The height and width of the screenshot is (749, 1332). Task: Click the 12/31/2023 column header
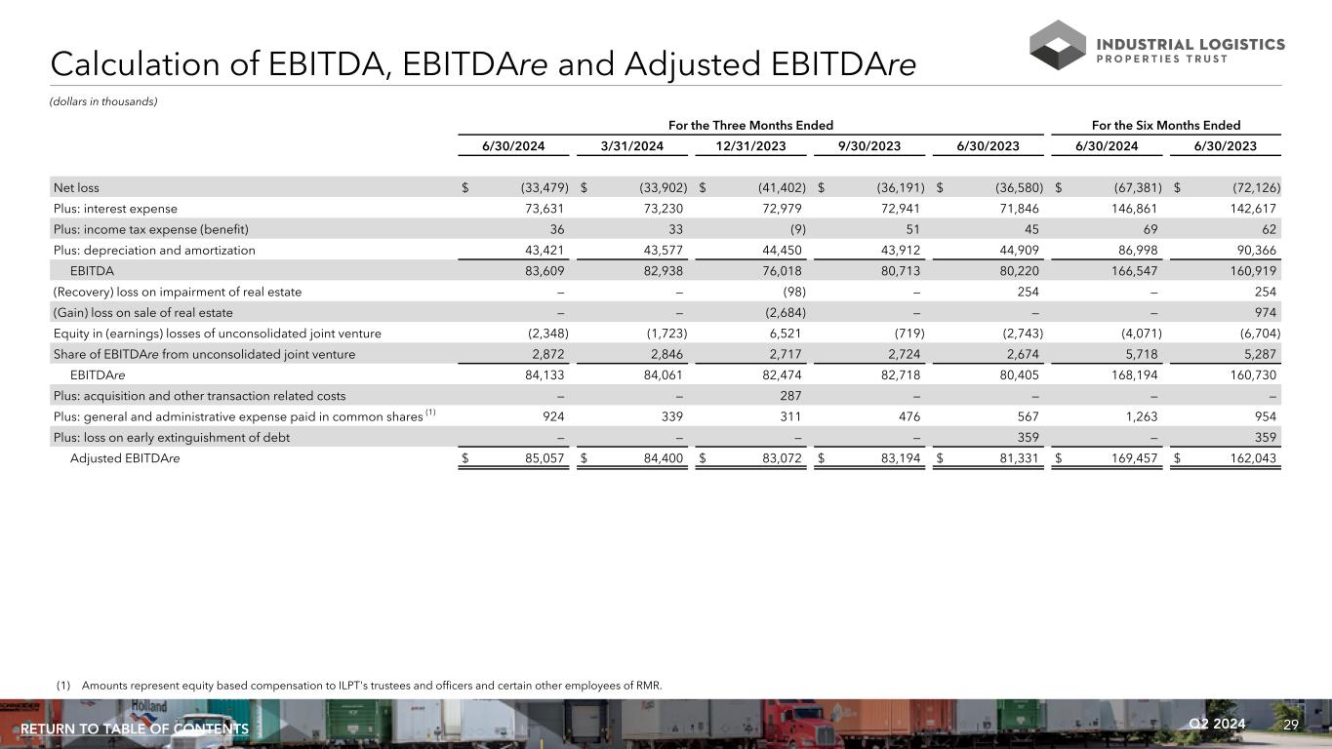tap(750, 146)
